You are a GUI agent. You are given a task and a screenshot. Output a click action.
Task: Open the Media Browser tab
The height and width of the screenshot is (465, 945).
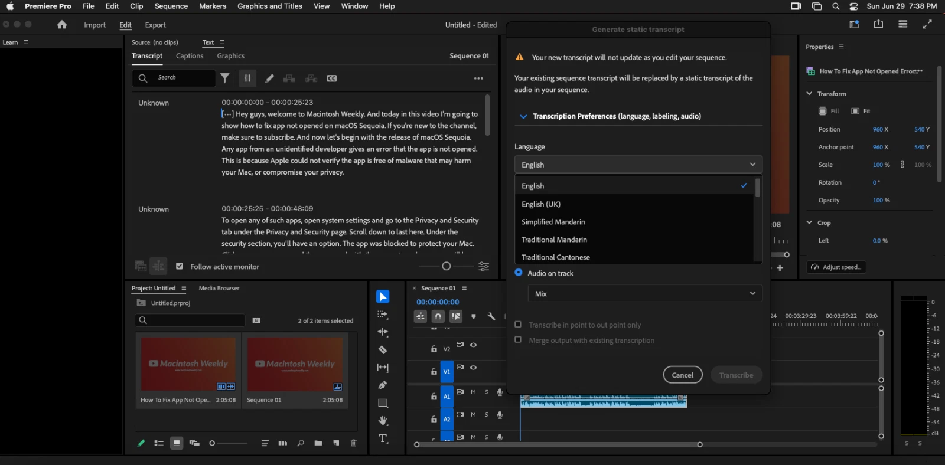(x=219, y=288)
